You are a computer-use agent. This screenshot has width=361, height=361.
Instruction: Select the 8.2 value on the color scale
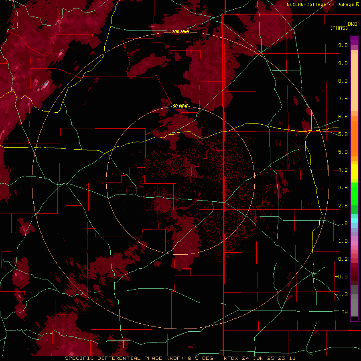click(x=343, y=81)
